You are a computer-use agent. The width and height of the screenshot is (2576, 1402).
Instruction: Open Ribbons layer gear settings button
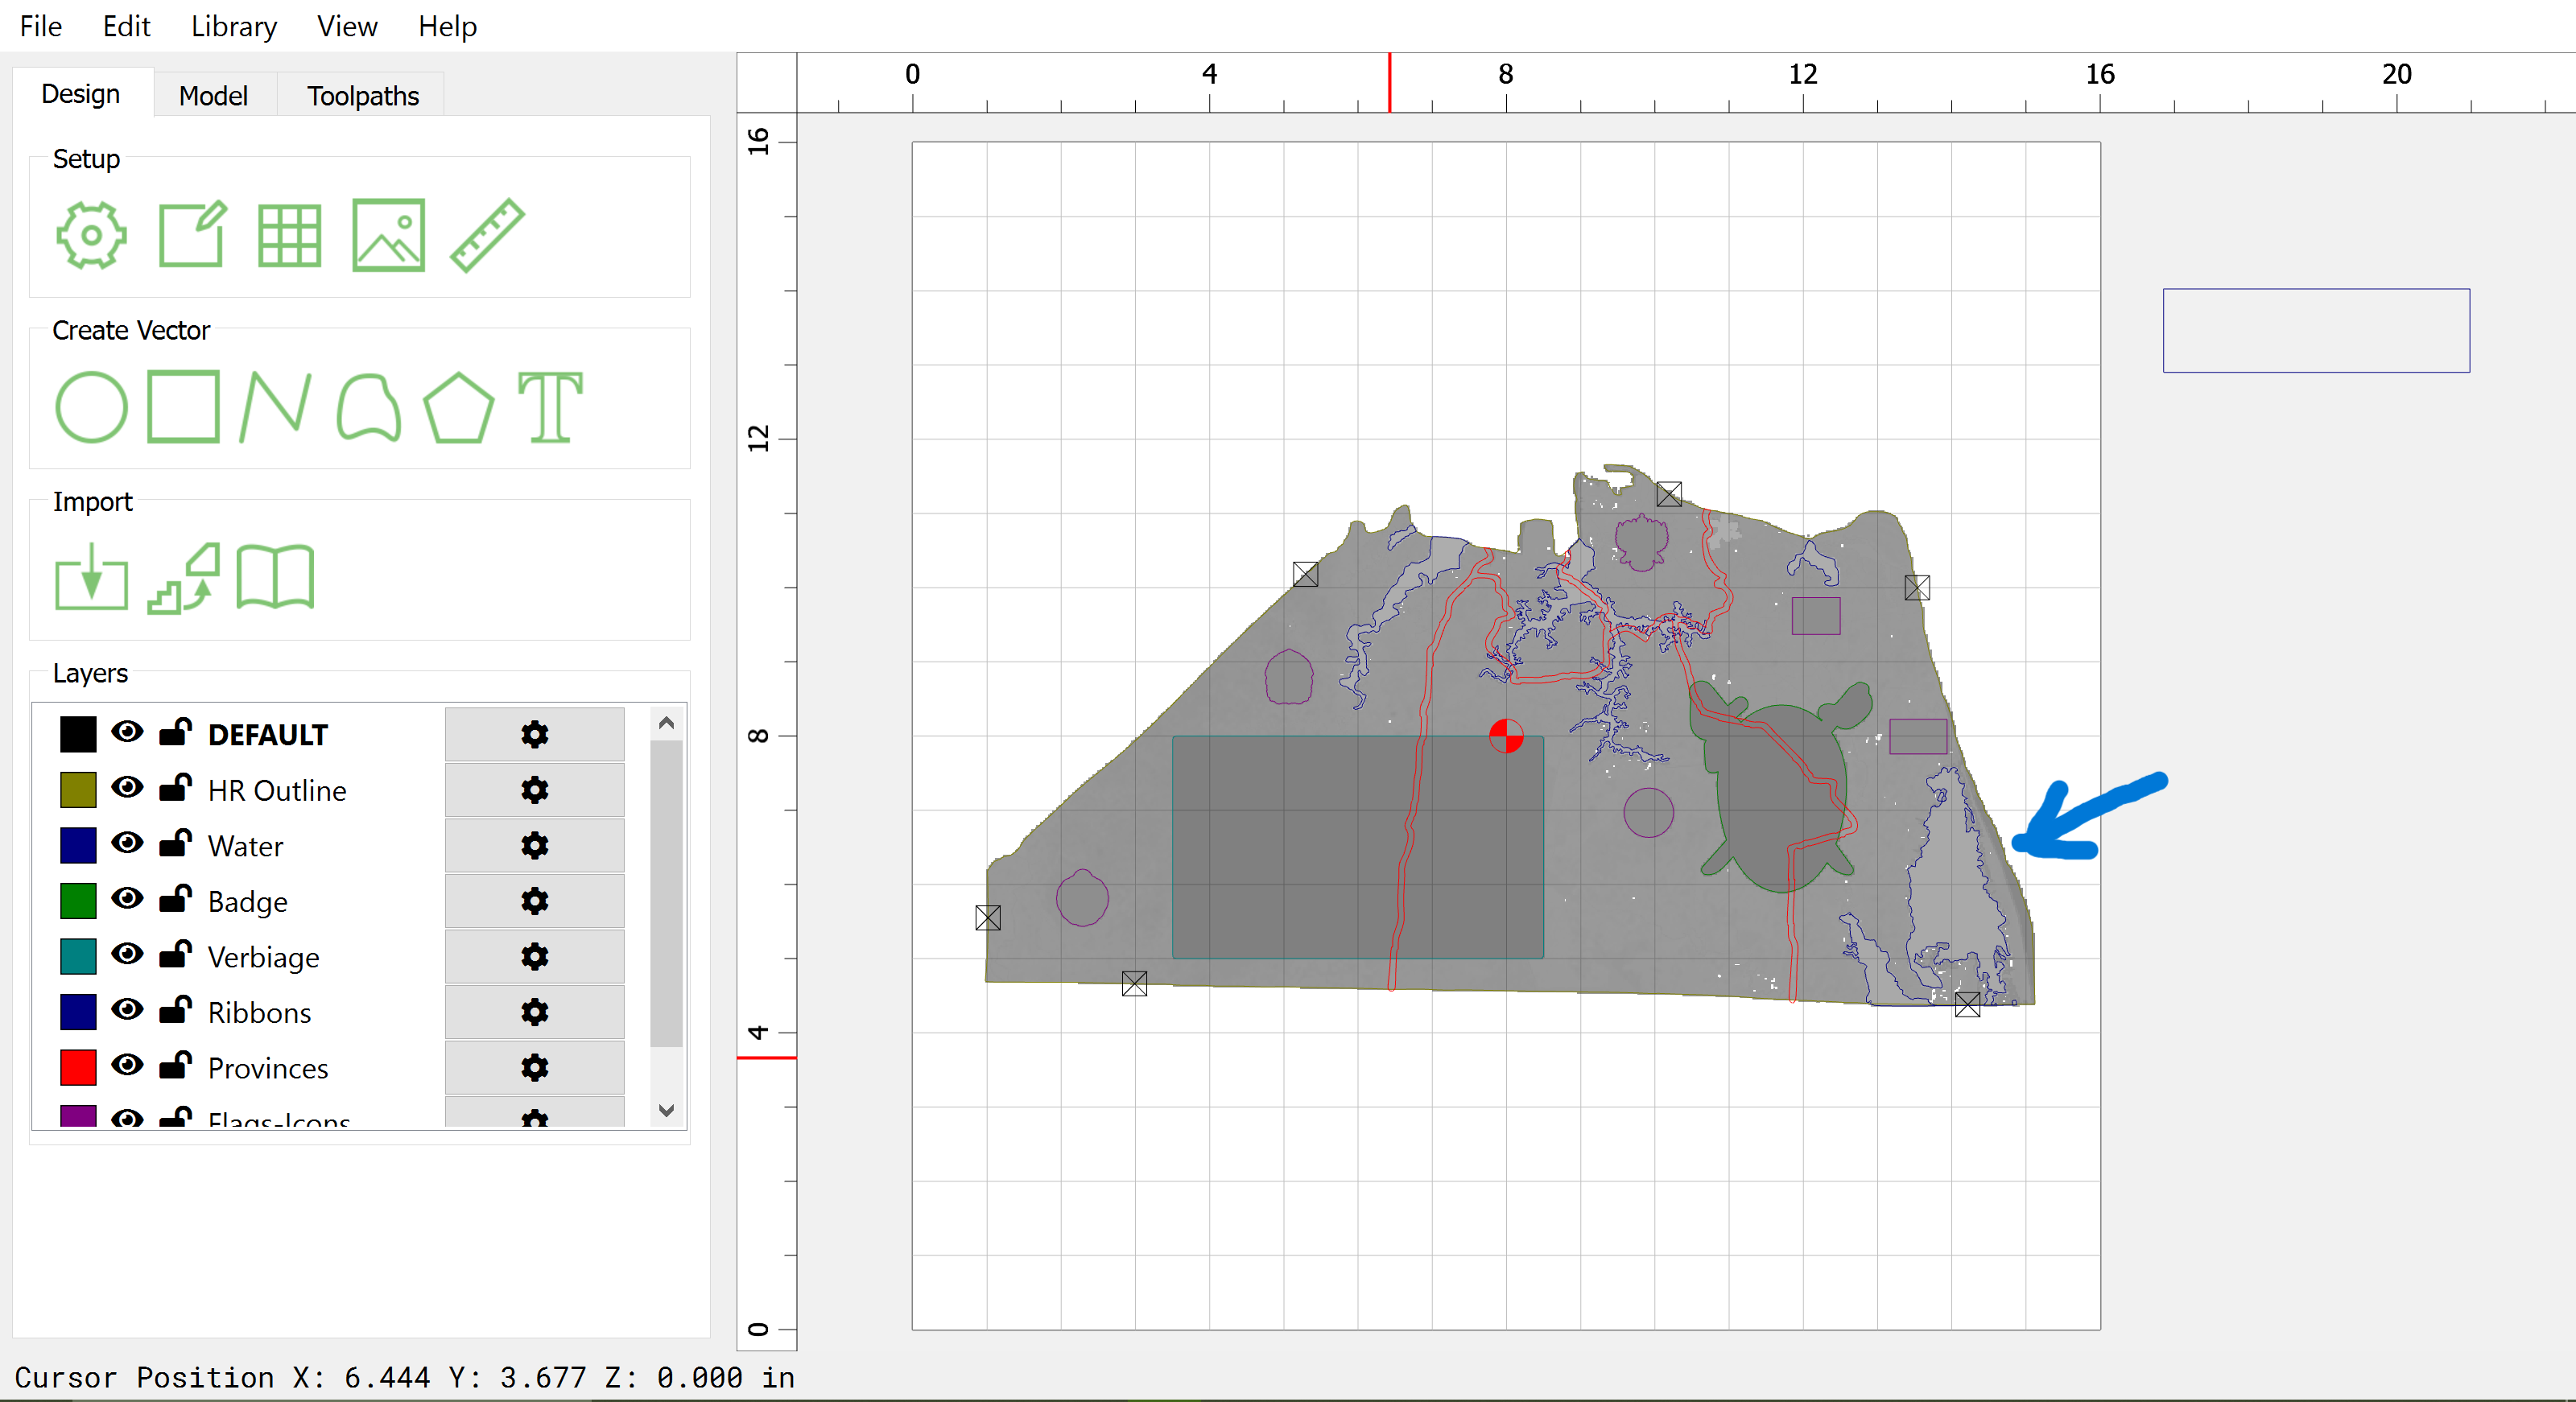pos(534,1012)
